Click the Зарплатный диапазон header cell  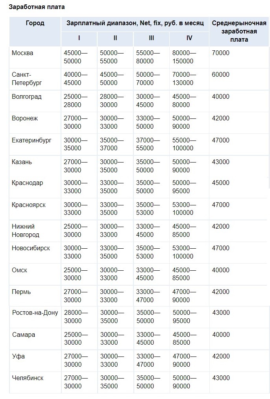coord(135,23)
